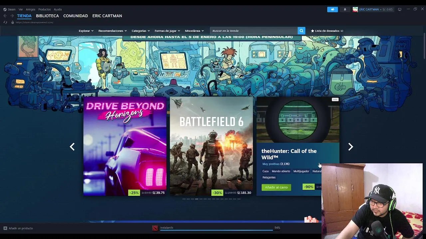Open the three-dot options on theHunter card
This screenshot has width=426, height=239.
pos(335,100)
